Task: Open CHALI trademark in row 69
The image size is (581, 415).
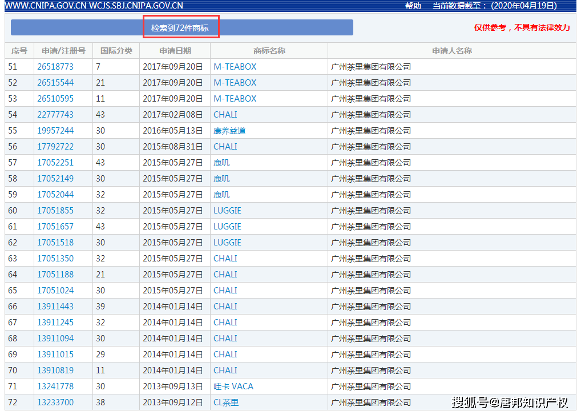Action: click(x=225, y=354)
